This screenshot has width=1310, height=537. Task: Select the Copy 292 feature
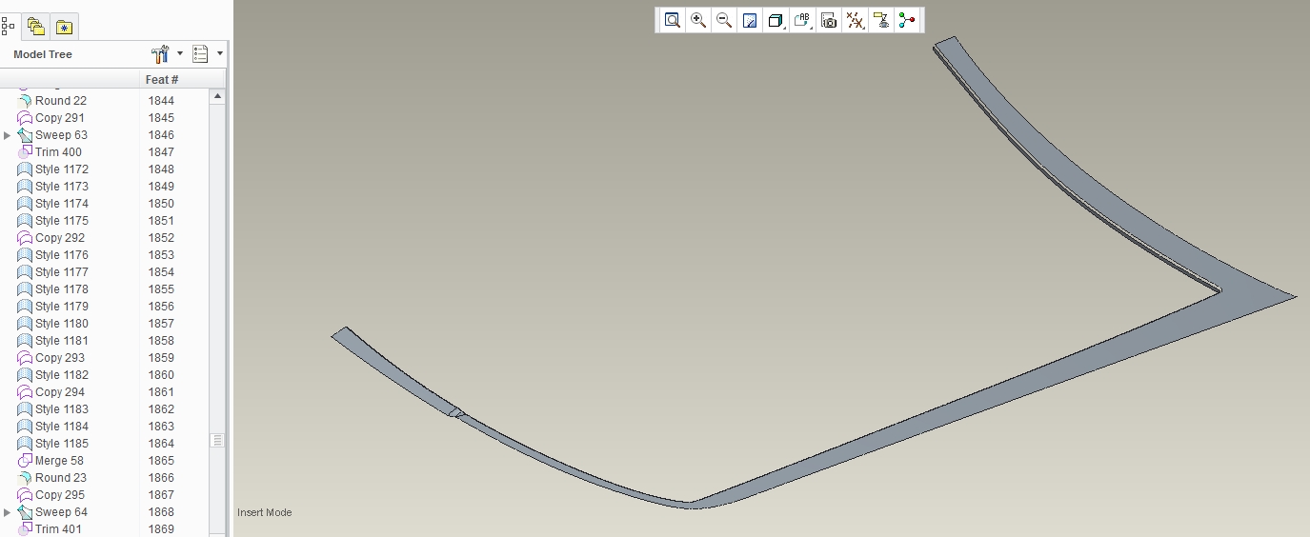coord(60,238)
